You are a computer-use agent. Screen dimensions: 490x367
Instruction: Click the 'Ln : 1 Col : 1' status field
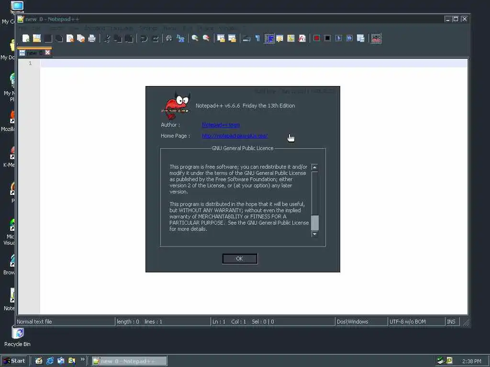229,322
